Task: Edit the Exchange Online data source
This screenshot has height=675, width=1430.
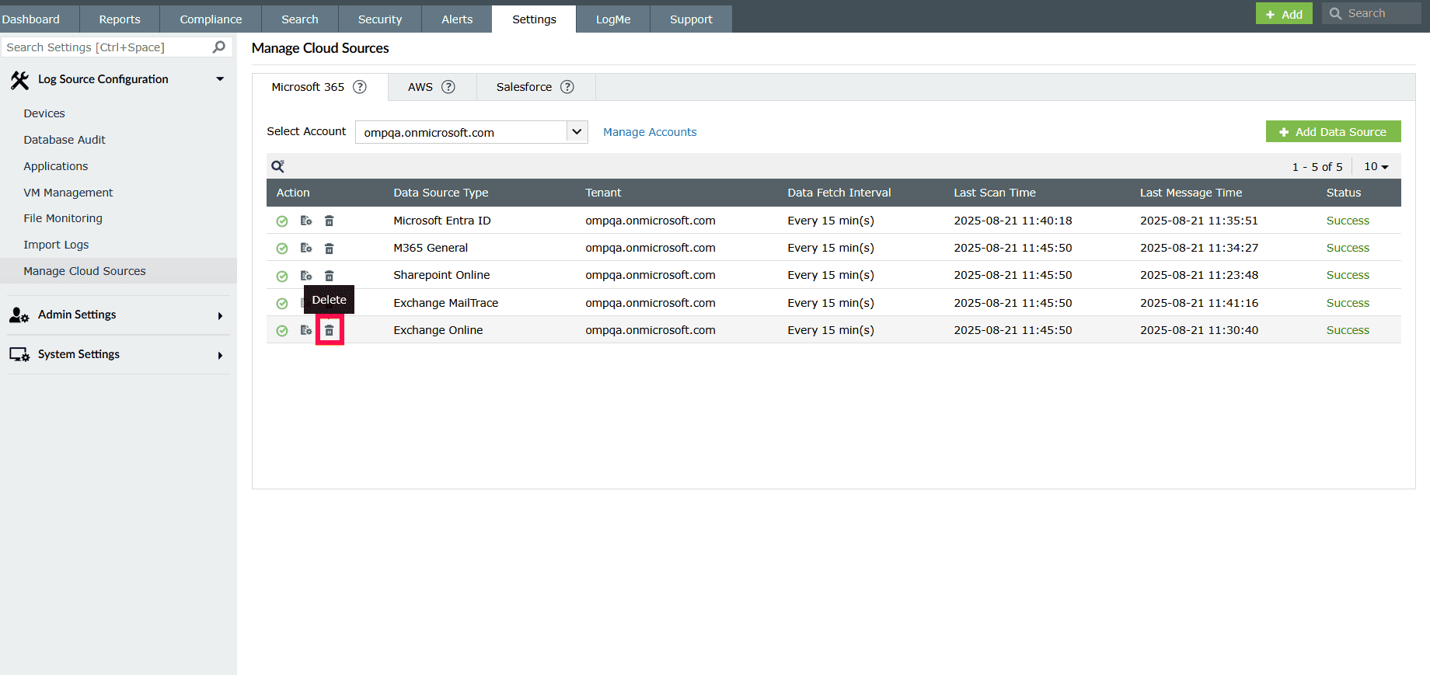Action: (x=306, y=331)
